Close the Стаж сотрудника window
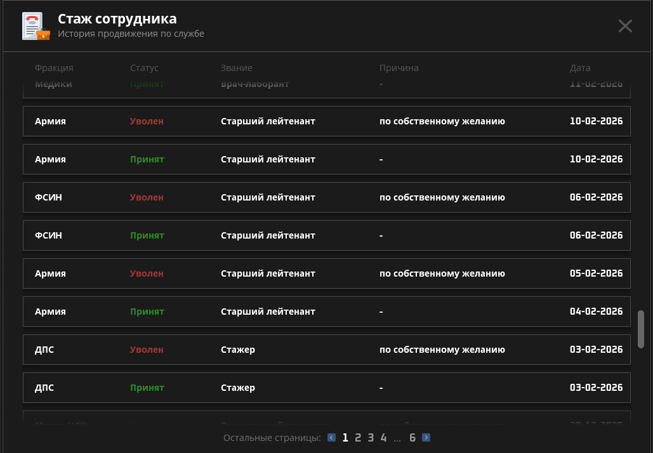Image resolution: width=653 pixels, height=453 pixels. click(x=625, y=26)
